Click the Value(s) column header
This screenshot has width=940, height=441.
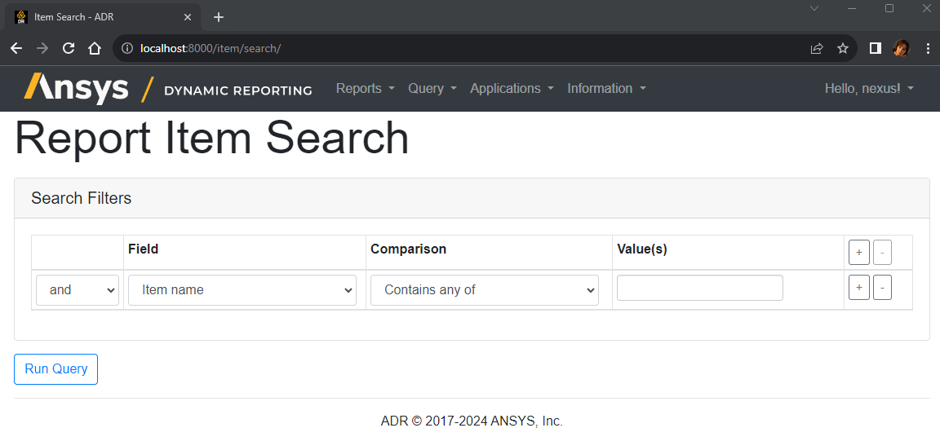click(x=642, y=249)
